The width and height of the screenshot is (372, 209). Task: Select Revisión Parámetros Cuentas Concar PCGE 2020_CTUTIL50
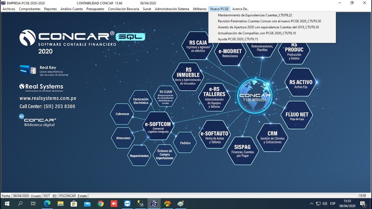[272, 21]
